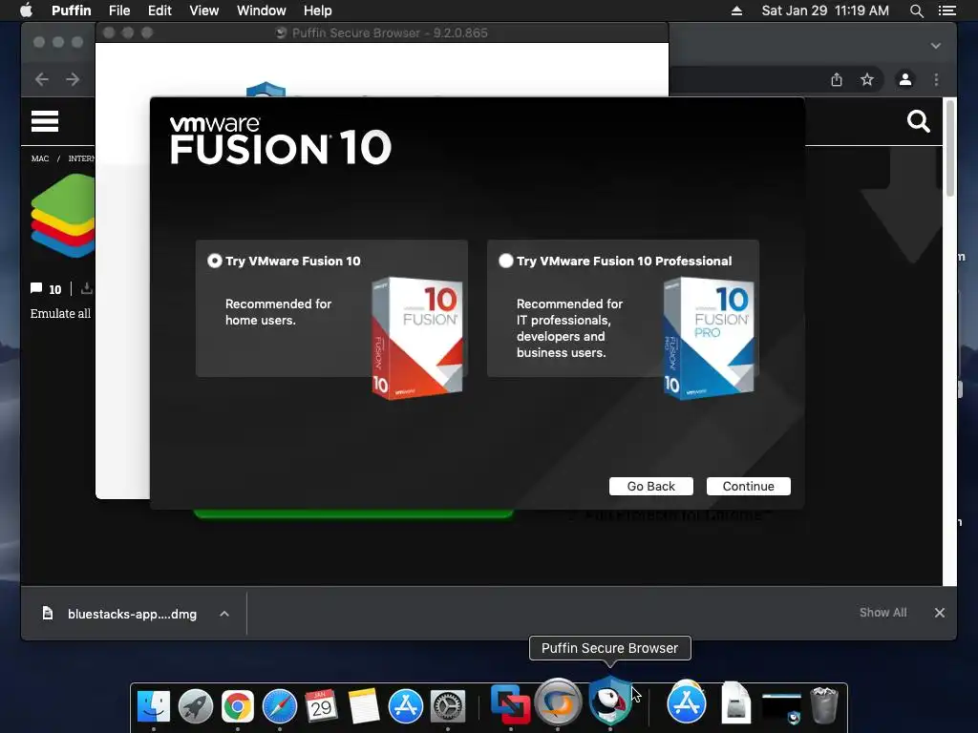The image size is (978, 733).
Task: Open Chrome three-dot menu
Action: [x=936, y=79]
